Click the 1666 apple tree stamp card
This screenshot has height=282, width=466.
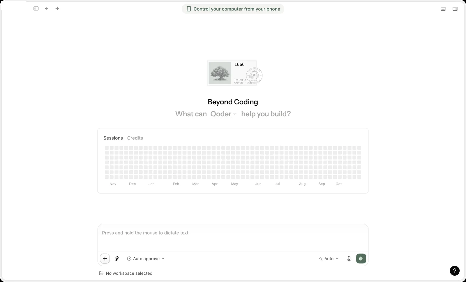[x=234, y=73]
